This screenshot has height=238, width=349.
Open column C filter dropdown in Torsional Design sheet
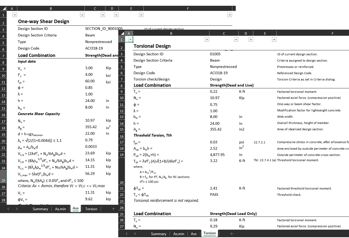coord(236,40)
